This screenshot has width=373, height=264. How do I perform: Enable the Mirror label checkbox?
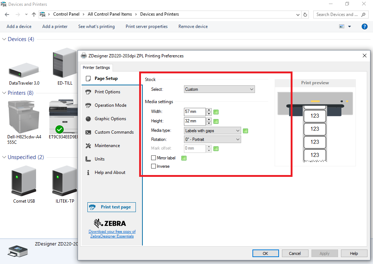(x=154, y=158)
